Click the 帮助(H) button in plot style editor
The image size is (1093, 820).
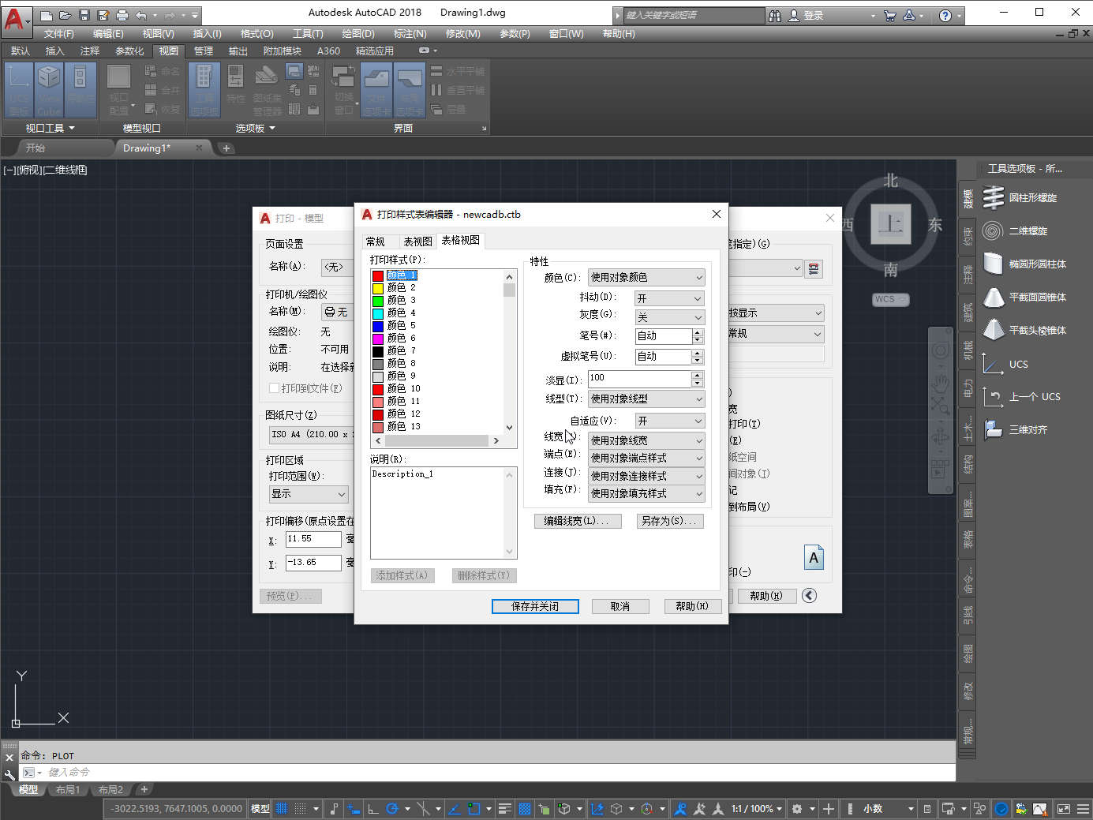click(x=692, y=606)
